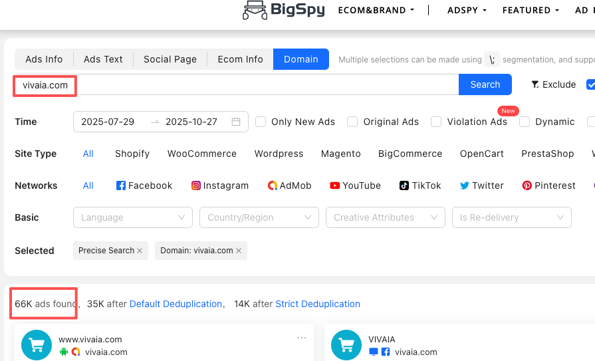This screenshot has width=595, height=361.
Task: Open the Strict Deduplication link
Action: click(x=318, y=304)
